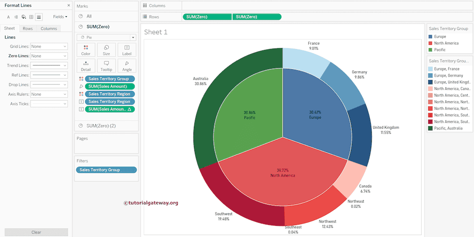Click the Tooltip mark button

pos(106,66)
